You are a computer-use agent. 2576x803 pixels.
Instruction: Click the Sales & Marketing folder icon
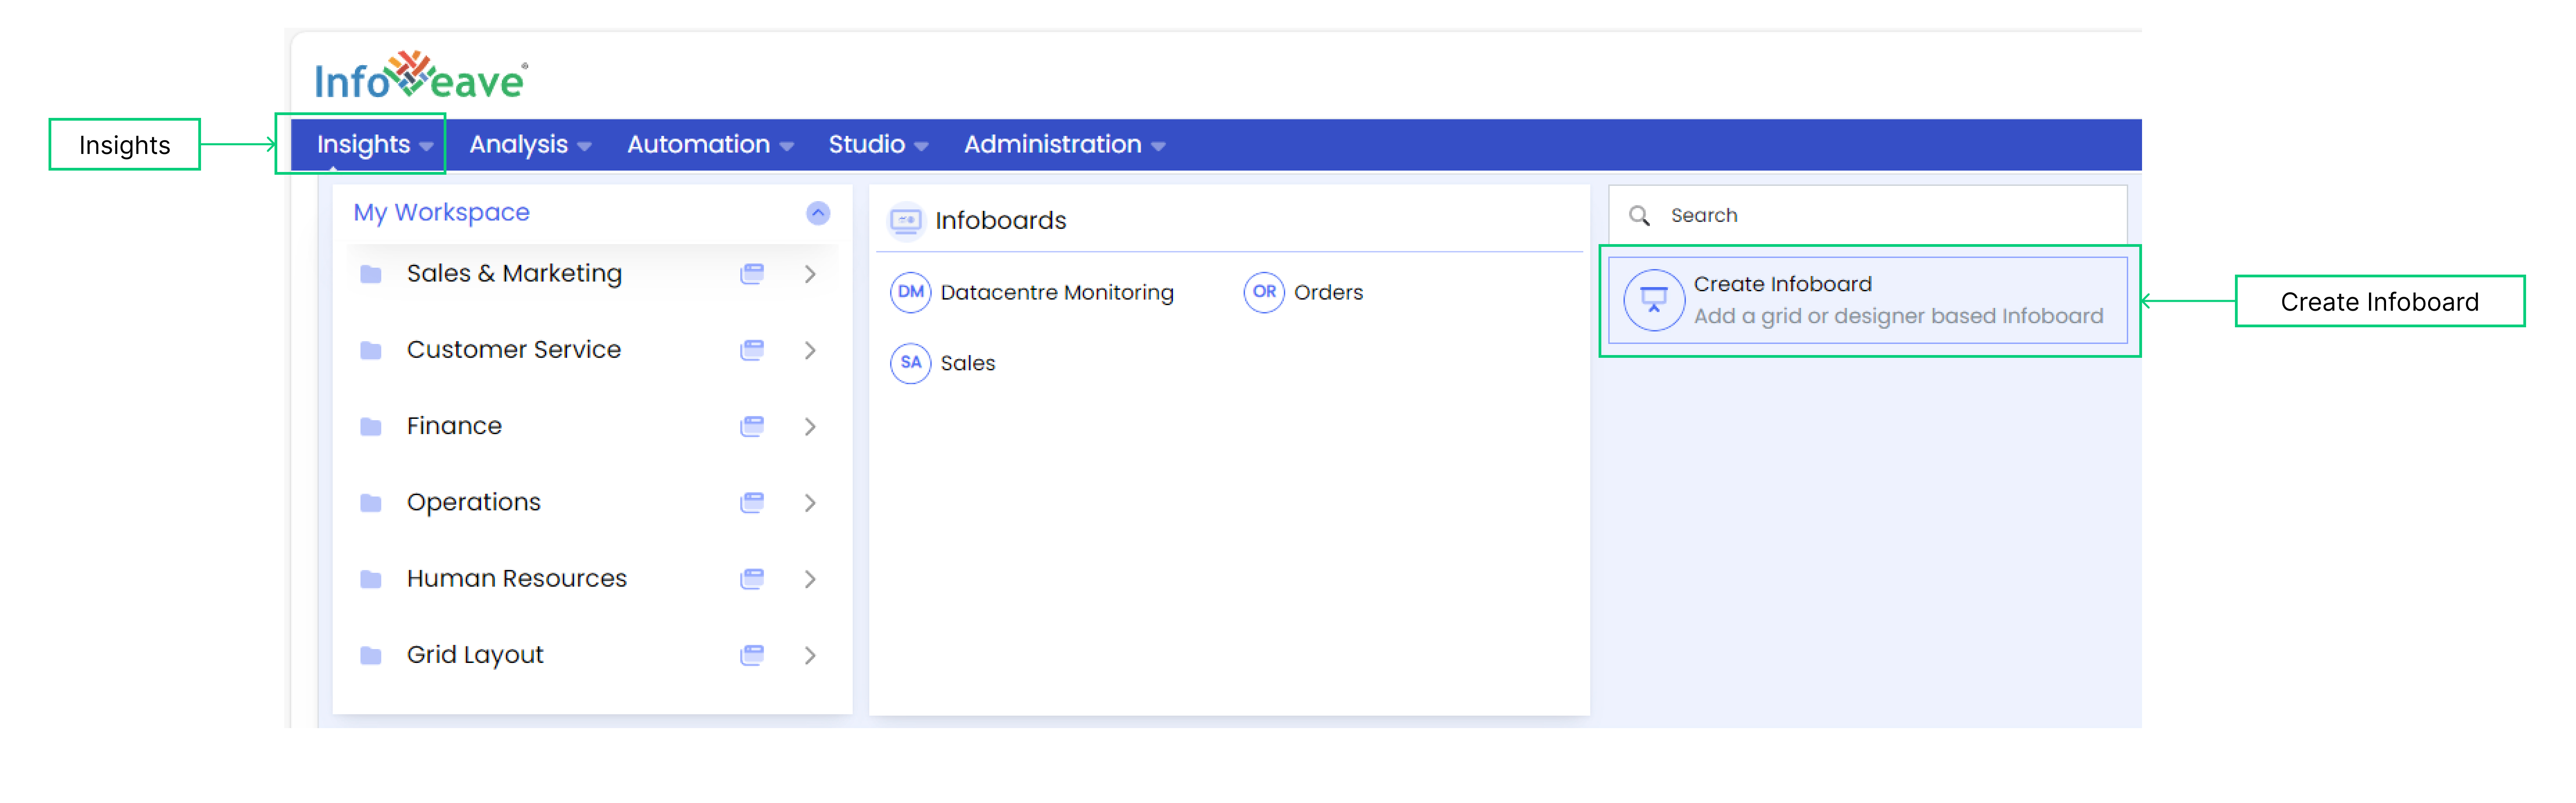pos(368,273)
